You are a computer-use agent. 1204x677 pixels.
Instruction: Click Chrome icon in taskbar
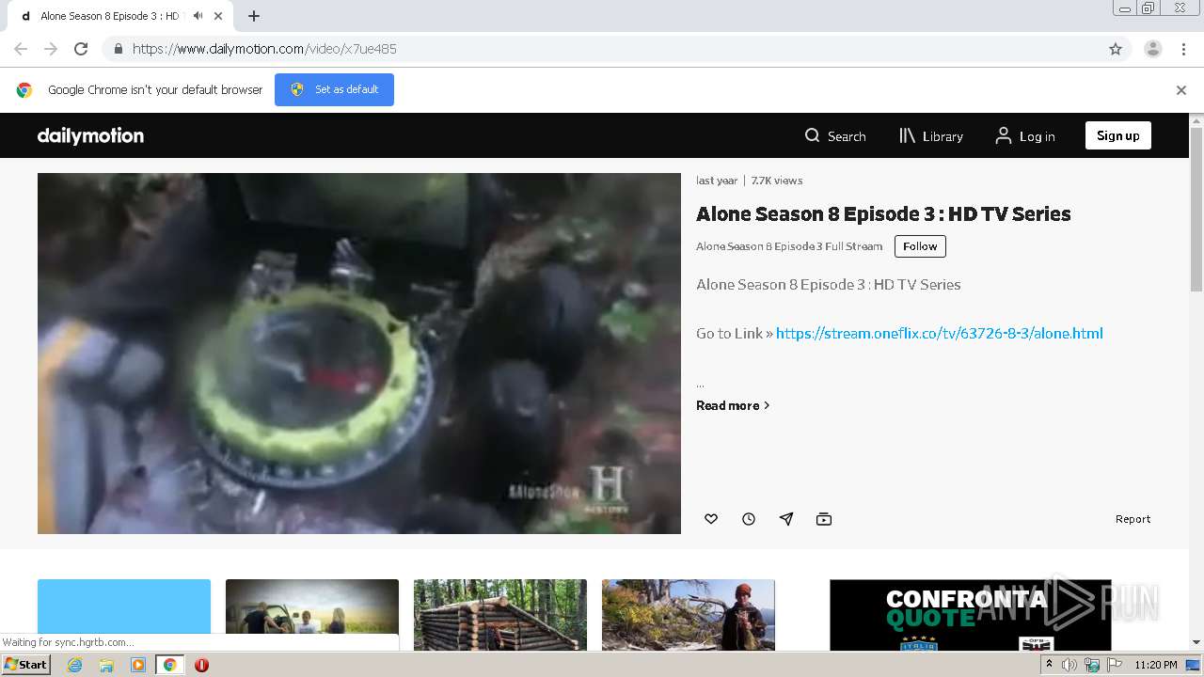pyautogui.click(x=169, y=665)
